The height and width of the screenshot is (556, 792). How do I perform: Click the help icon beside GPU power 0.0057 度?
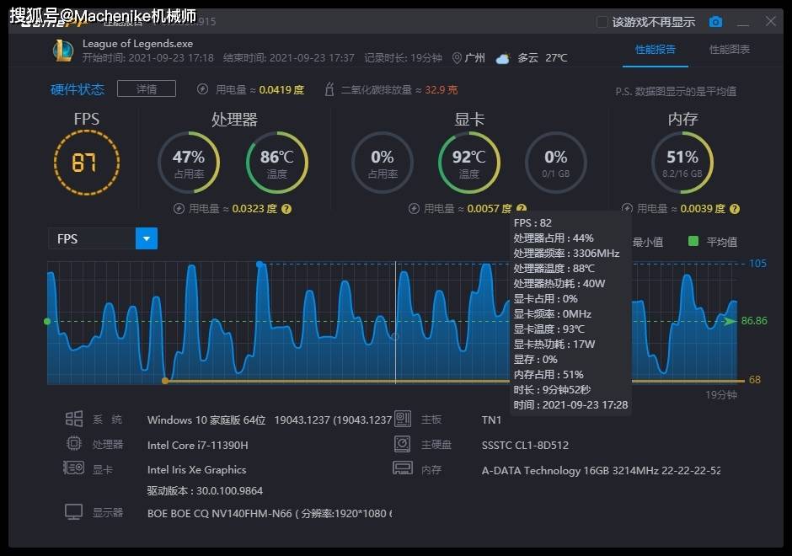click(x=522, y=208)
